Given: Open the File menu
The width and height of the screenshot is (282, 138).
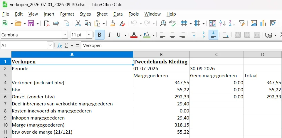Looking at the screenshot, I should click(x=6, y=14).
